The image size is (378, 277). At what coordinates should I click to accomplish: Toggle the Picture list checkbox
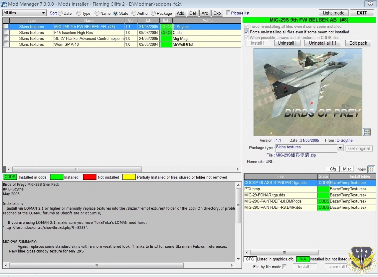coord(228,13)
